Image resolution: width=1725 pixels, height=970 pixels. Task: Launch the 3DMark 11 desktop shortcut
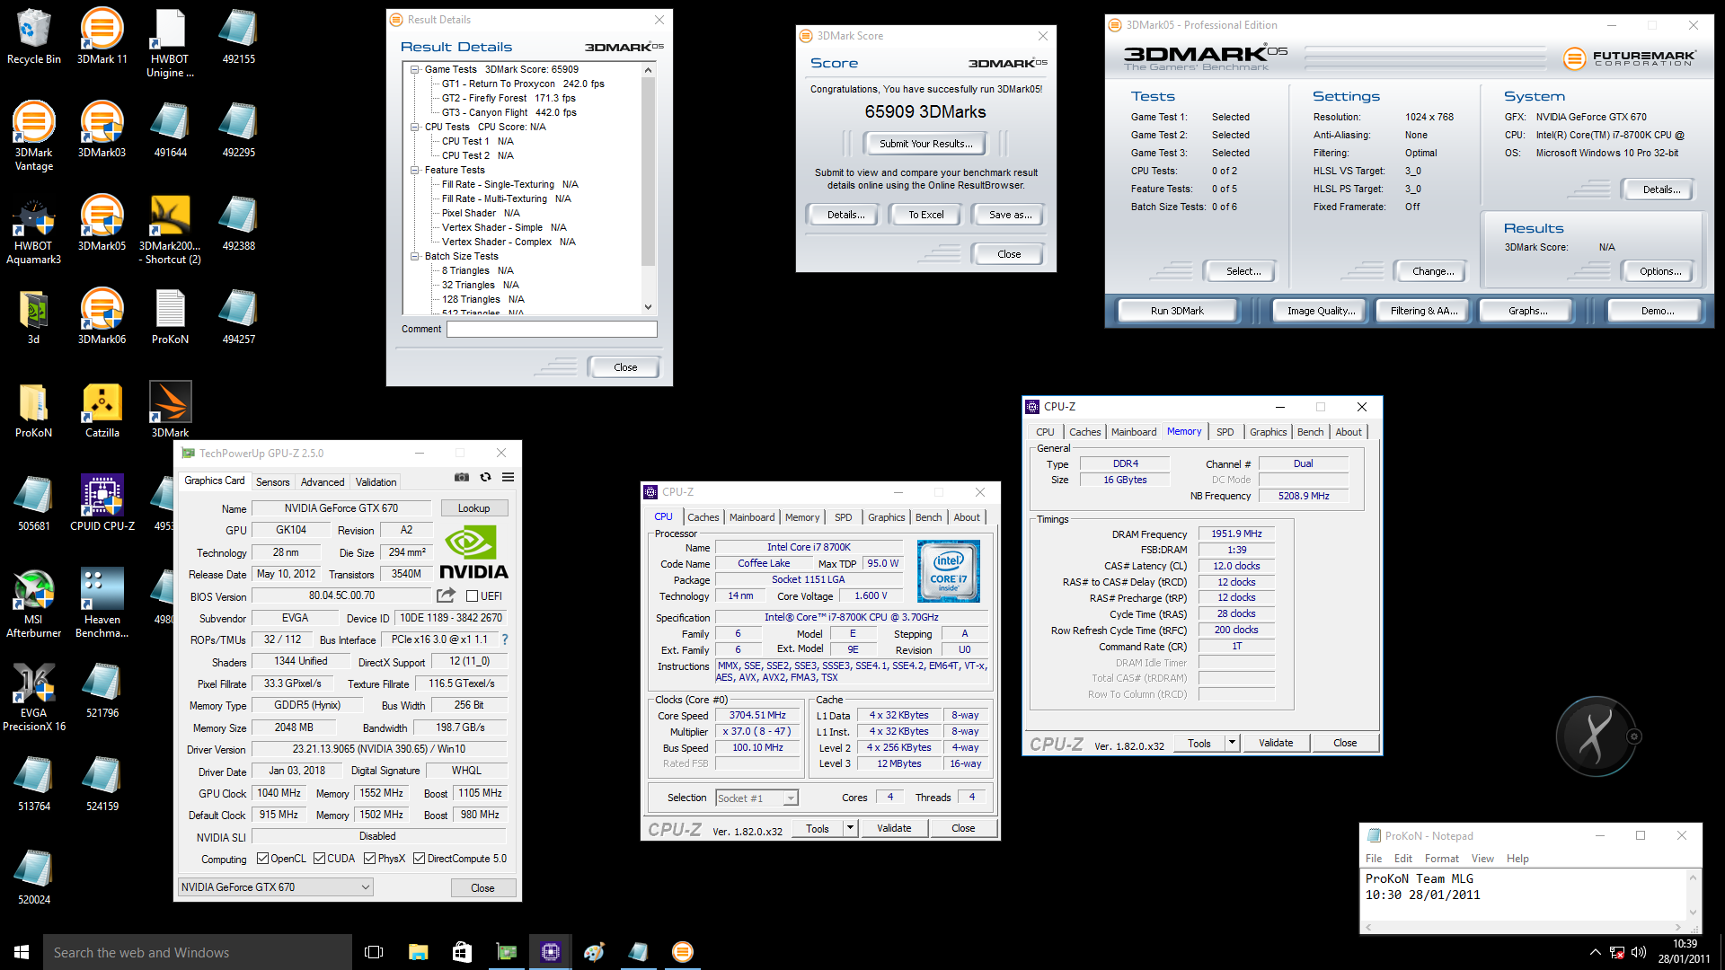pos(102,36)
